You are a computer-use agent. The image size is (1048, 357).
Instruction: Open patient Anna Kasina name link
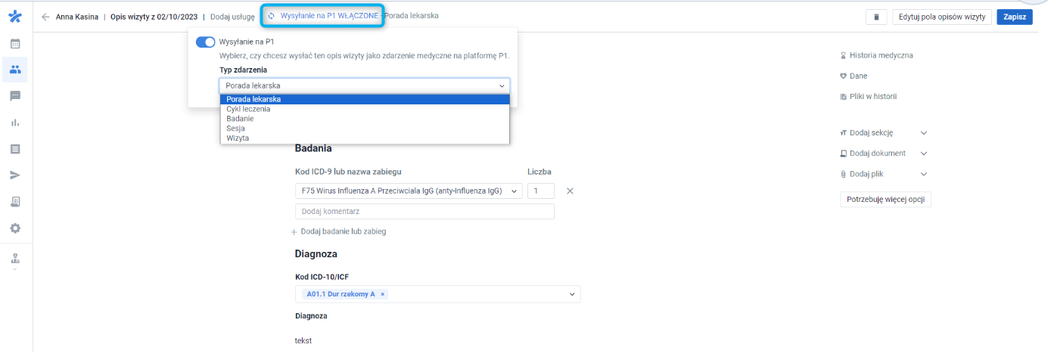tap(77, 17)
